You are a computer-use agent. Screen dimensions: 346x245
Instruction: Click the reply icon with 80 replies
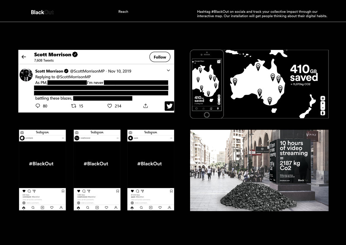(38, 106)
